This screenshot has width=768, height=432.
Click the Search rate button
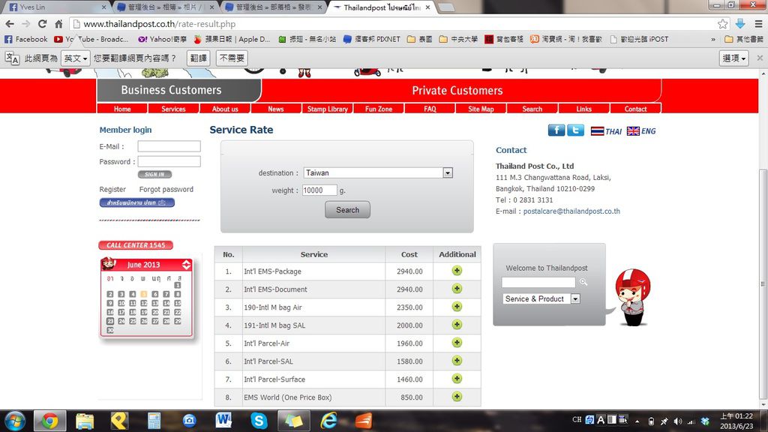point(347,210)
